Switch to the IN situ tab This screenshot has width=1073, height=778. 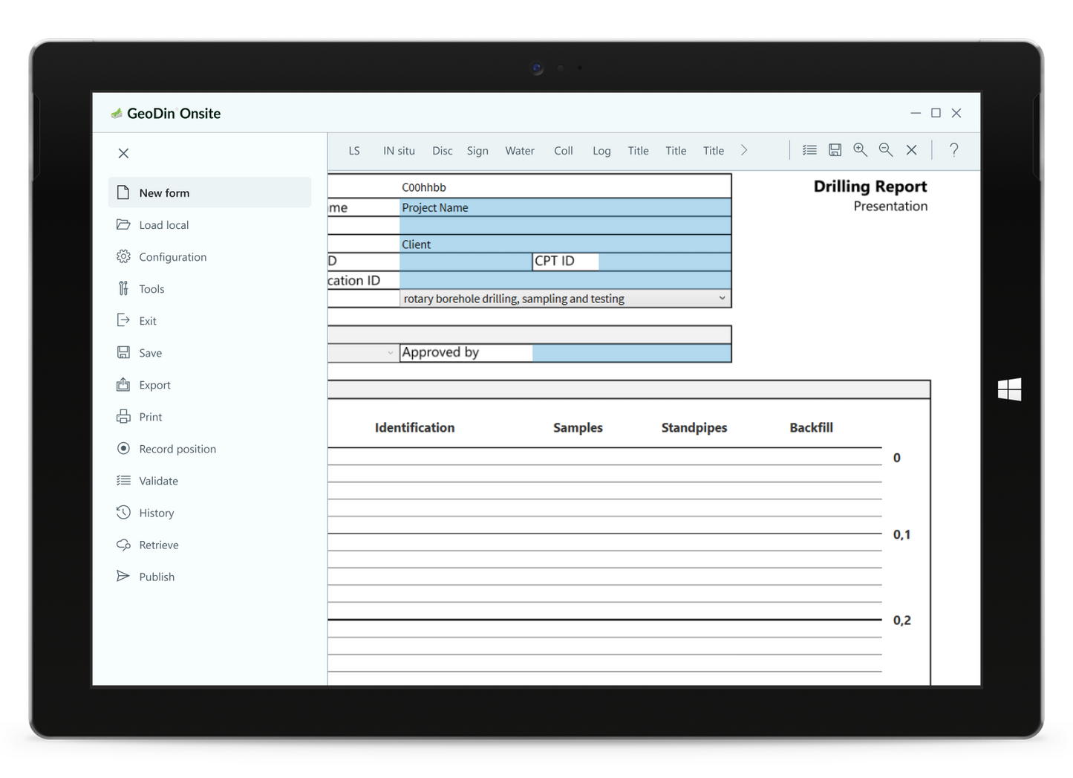[399, 151]
